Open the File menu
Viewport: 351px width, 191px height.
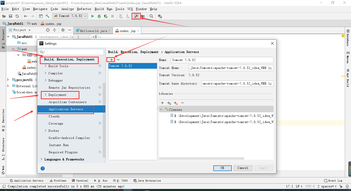pos(5,9)
